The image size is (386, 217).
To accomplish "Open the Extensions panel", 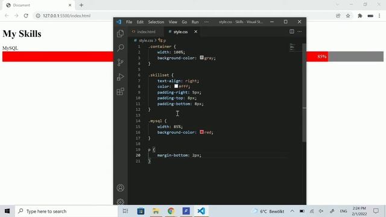I will 121,92.
